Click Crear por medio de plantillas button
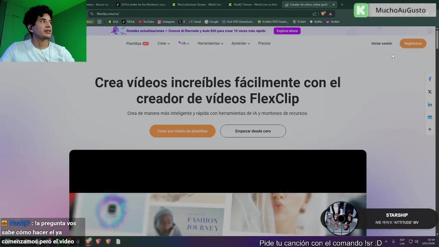 click(x=182, y=131)
